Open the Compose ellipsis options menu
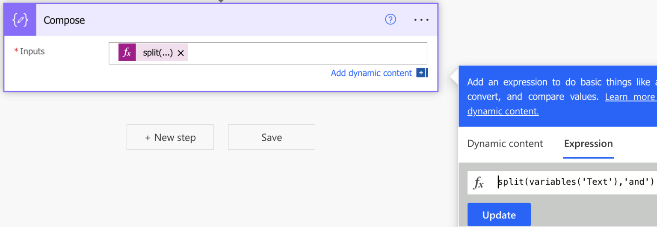657x227 pixels. pyautogui.click(x=421, y=20)
